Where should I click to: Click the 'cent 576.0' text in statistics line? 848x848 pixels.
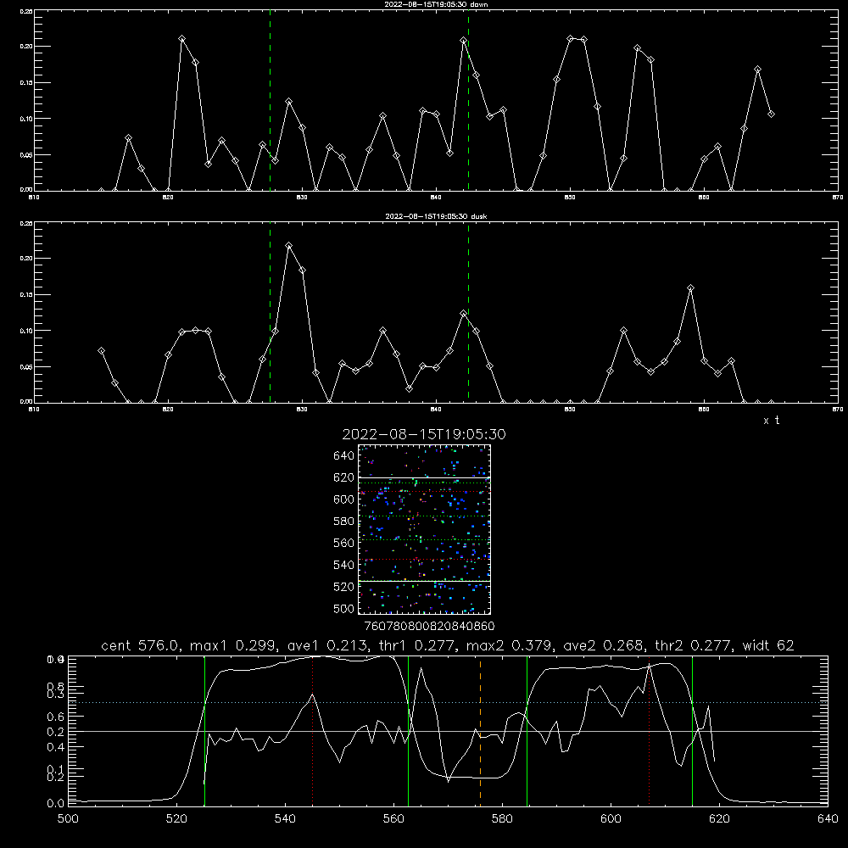[x=140, y=645]
